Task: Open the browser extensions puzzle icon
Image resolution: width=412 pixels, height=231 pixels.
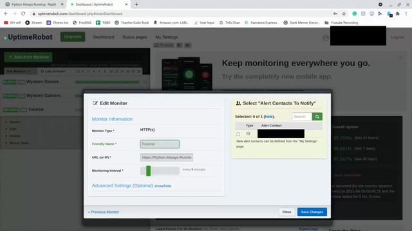Action: pos(398,13)
